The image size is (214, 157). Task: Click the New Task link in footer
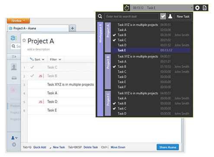coord(59,147)
